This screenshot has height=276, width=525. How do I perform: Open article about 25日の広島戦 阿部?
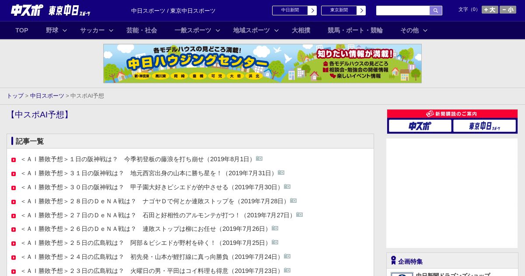[x=146, y=243]
